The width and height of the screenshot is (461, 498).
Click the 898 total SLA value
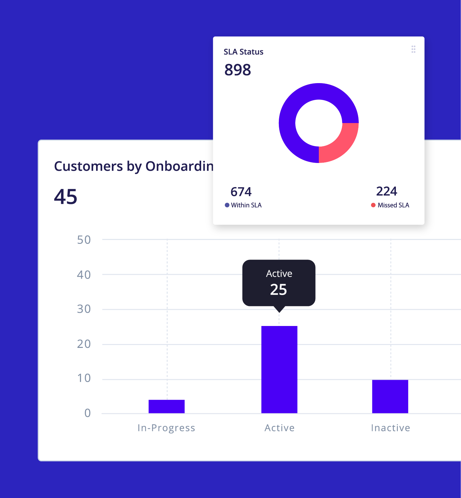[x=238, y=70]
